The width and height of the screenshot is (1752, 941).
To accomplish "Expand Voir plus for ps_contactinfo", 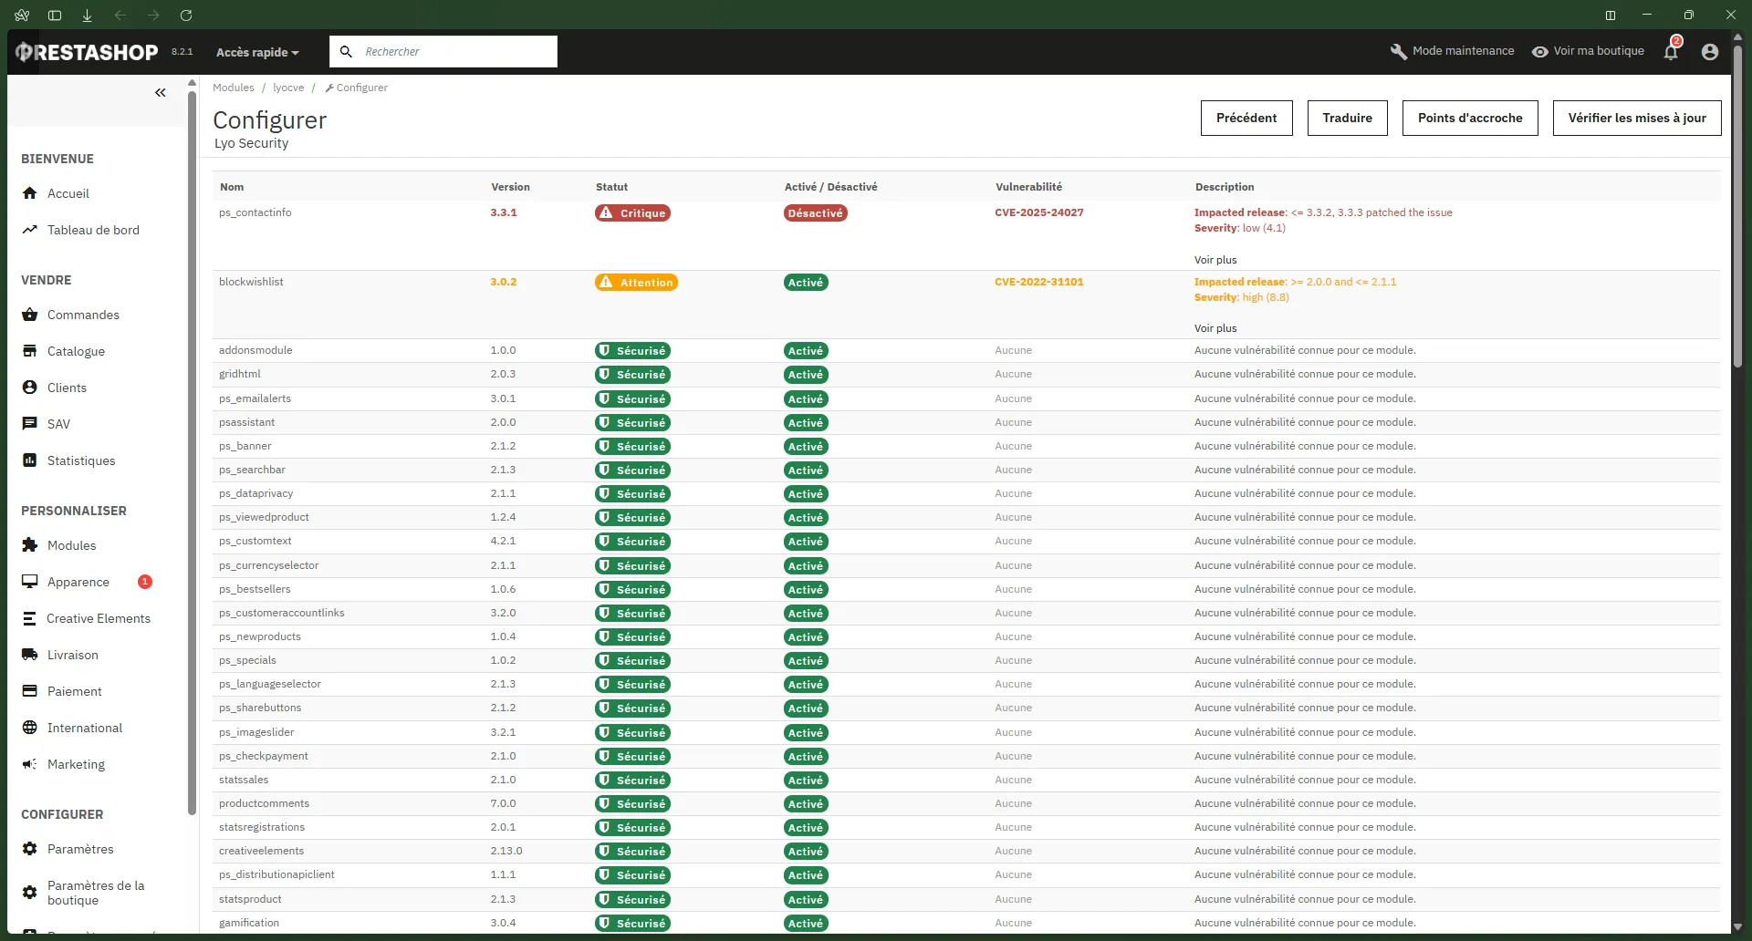I will [1215, 260].
